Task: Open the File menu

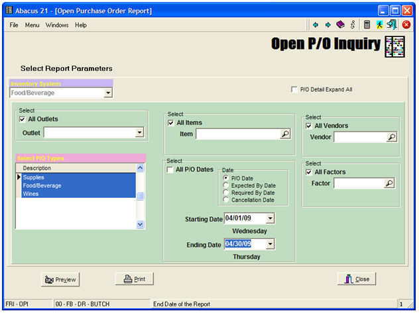Action: pos(13,25)
